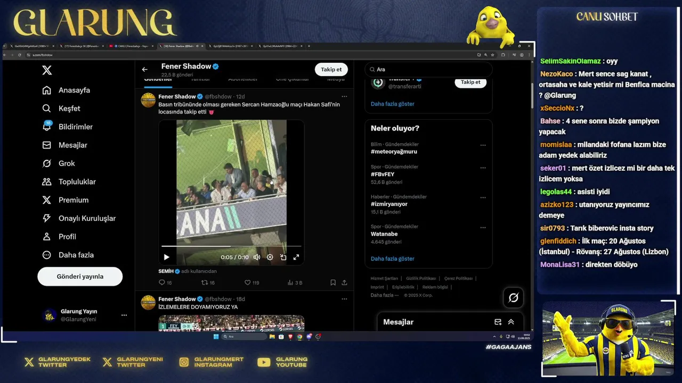682x383 pixels.
Task: Open Watanabe trending topic
Action: click(x=384, y=234)
